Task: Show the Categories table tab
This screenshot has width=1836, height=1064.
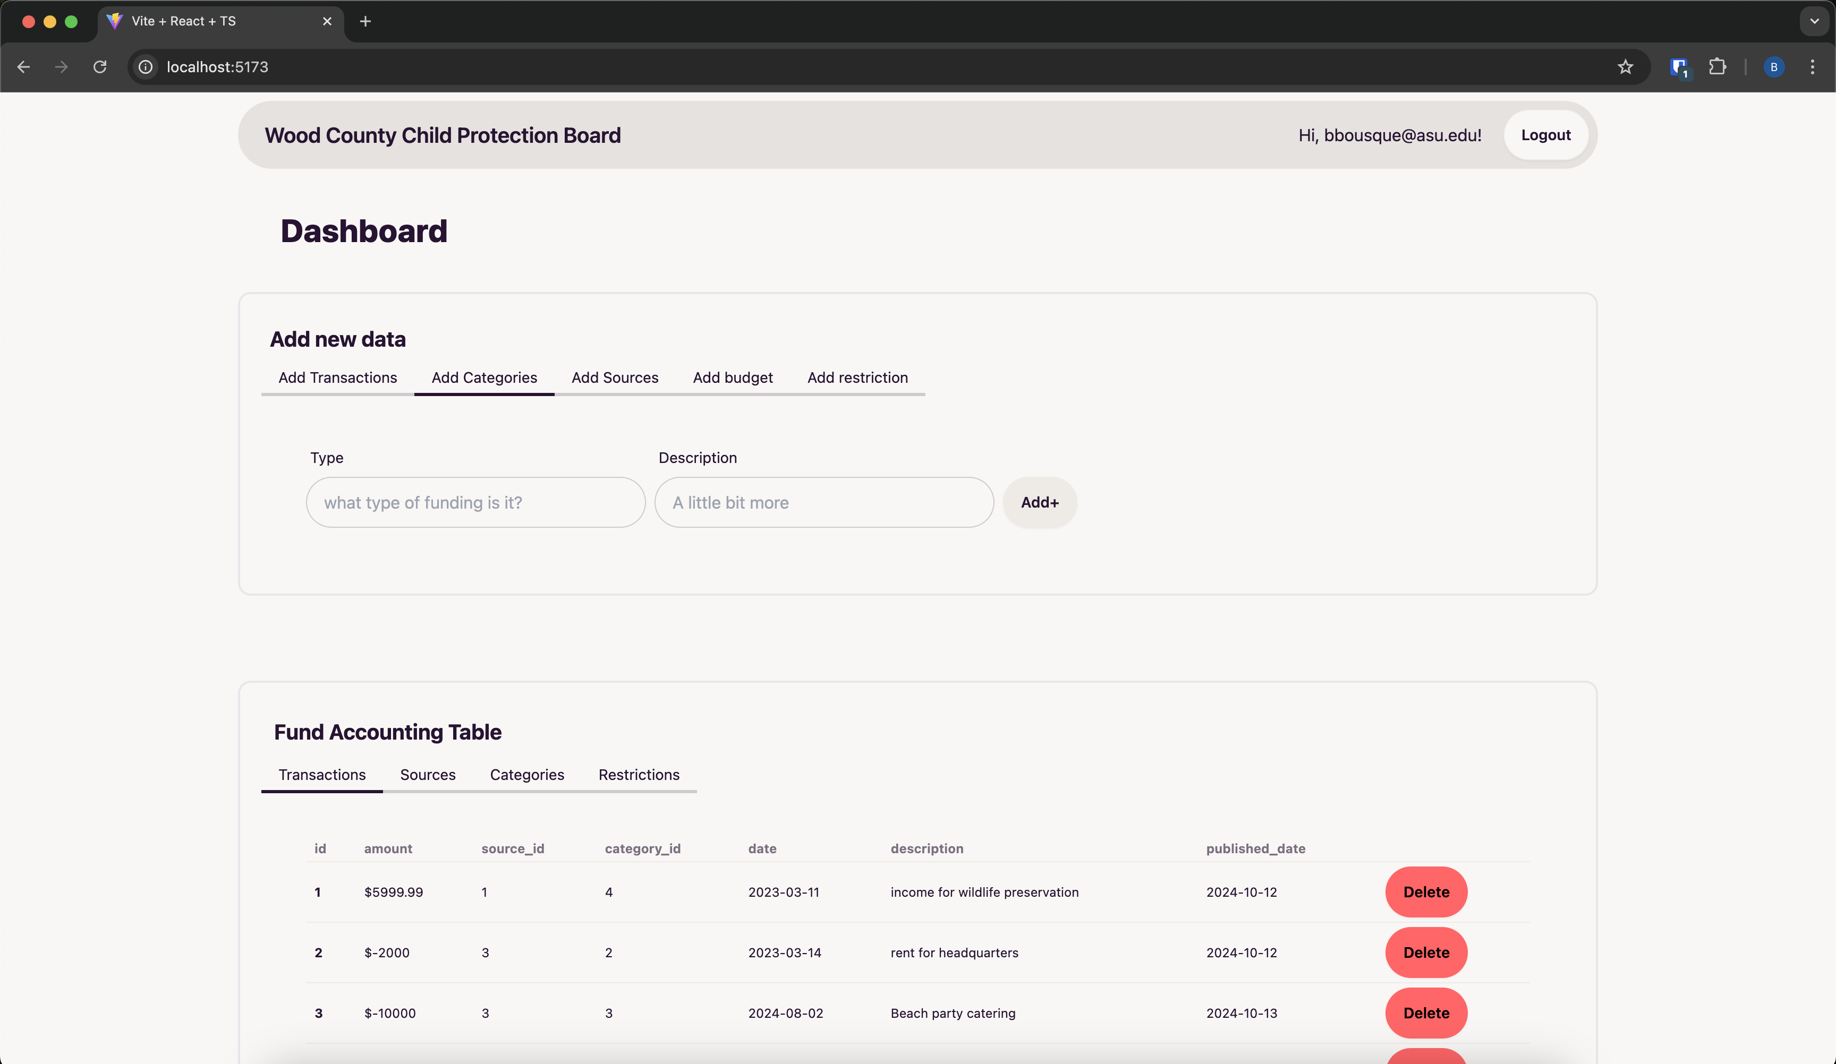Action: [x=527, y=774]
